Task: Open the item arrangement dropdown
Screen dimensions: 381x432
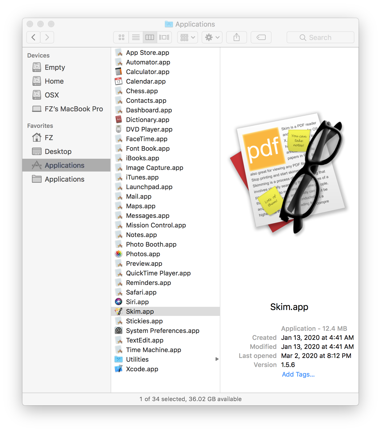Action: pyautogui.click(x=188, y=37)
